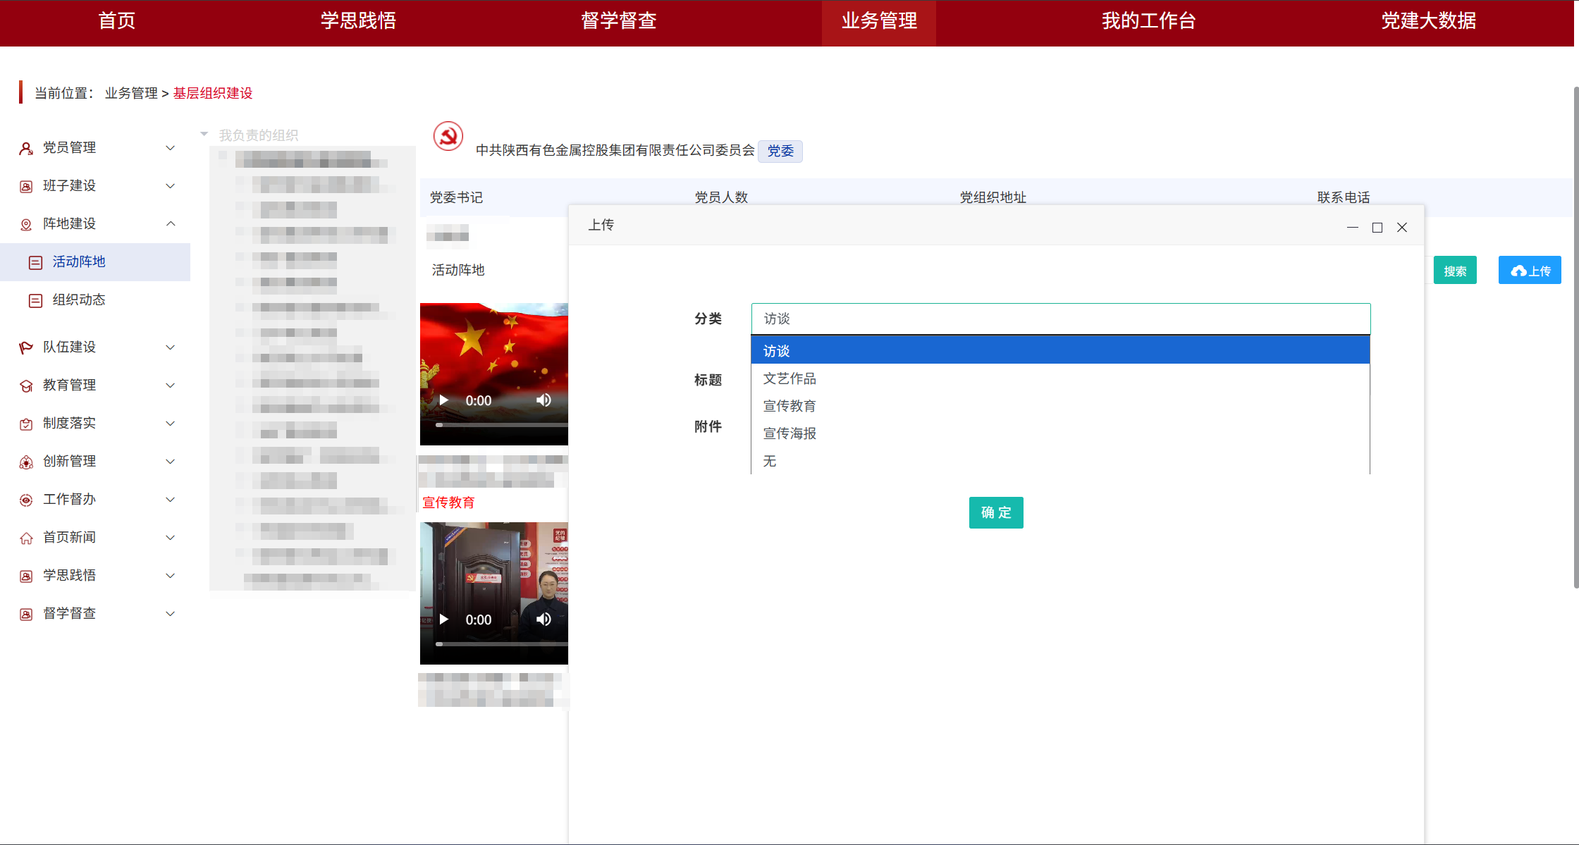Image resolution: width=1579 pixels, height=845 pixels.
Task: Click the blue 上传 upload button
Action: (x=1530, y=271)
